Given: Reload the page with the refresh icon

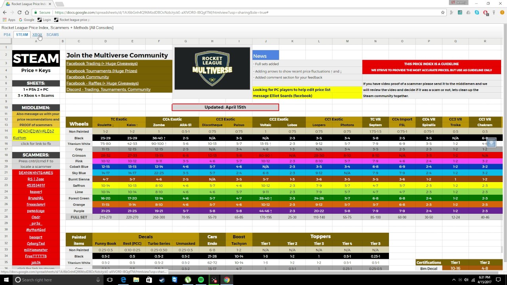Looking at the screenshot, I should point(19,12).
